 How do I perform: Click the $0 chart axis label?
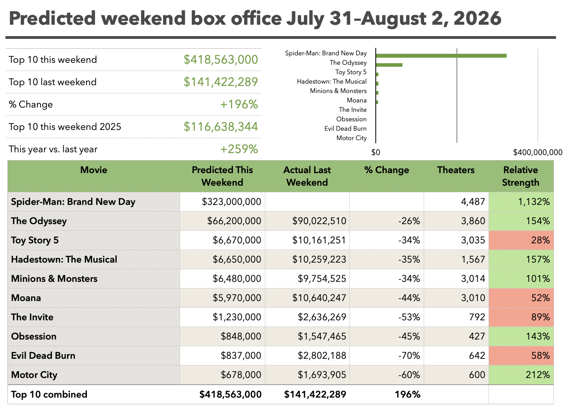pos(376,152)
